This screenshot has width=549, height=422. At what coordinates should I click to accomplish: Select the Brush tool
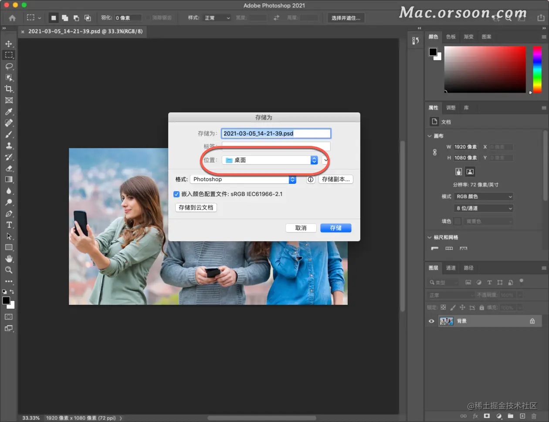pos(9,134)
